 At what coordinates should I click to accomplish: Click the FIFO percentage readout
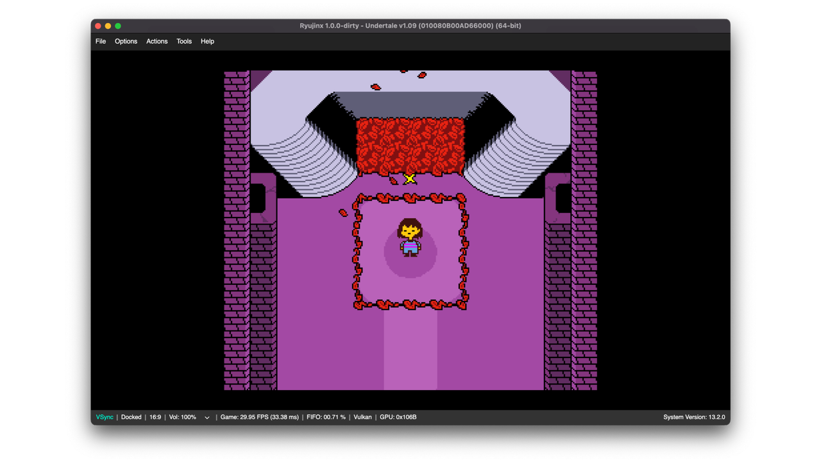point(326,417)
